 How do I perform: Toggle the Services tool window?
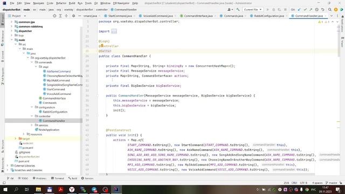pos(87,178)
